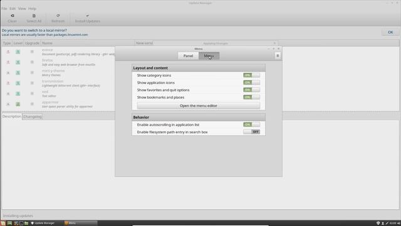Click the clock in the system tray
This screenshot has height=226, width=401.
tap(393, 223)
